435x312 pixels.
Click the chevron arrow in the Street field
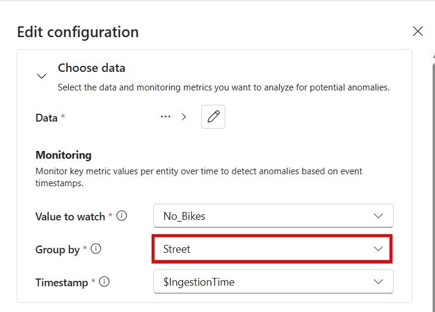(378, 249)
